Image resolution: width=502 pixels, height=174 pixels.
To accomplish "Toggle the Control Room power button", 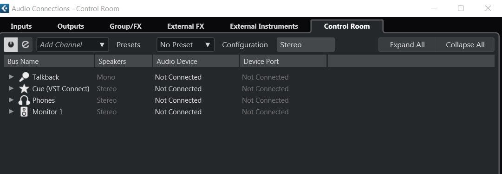I will (11, 45).
